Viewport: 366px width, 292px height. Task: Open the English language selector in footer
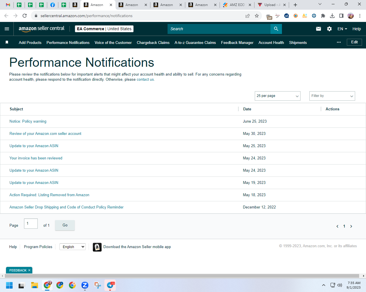(x=73, y=247)
